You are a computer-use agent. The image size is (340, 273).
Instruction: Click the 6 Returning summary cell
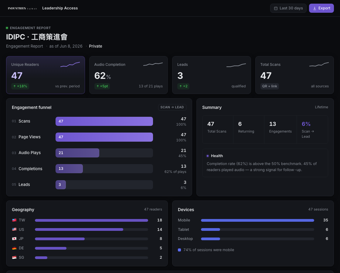[x=249, y=130]
